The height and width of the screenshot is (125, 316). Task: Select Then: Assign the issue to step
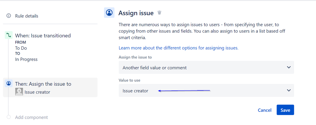point(50,87)
